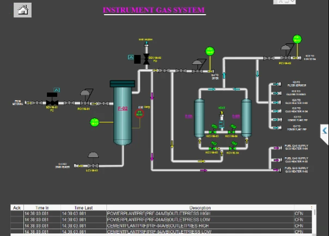Select the OUTLETPRESS HIGH power plant alarm row
329x236 pixels.
pyautogui.click(x=162, y=214)
